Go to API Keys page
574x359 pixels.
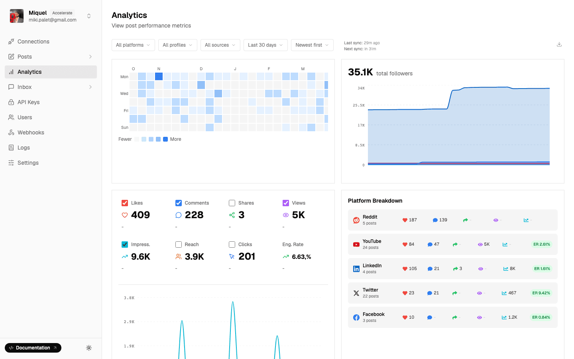pyautogui.click(x=28, y=102)
